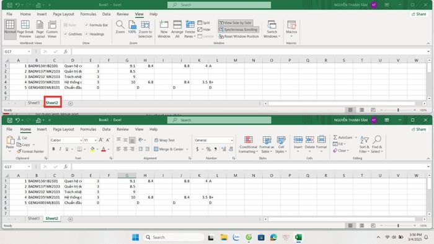The width and height of the screenshot is (434, 244).
Task: Open font name Calibri dropdown
Action: click(x=81, y=141)
